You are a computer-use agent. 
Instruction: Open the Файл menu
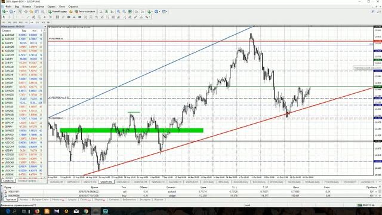8,7
